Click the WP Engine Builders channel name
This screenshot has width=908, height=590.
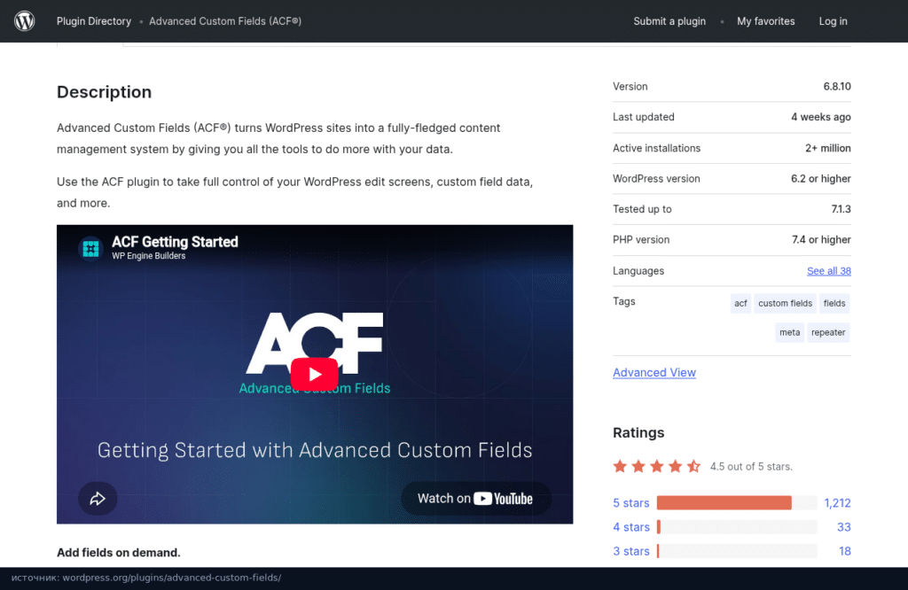pos(149,256)
